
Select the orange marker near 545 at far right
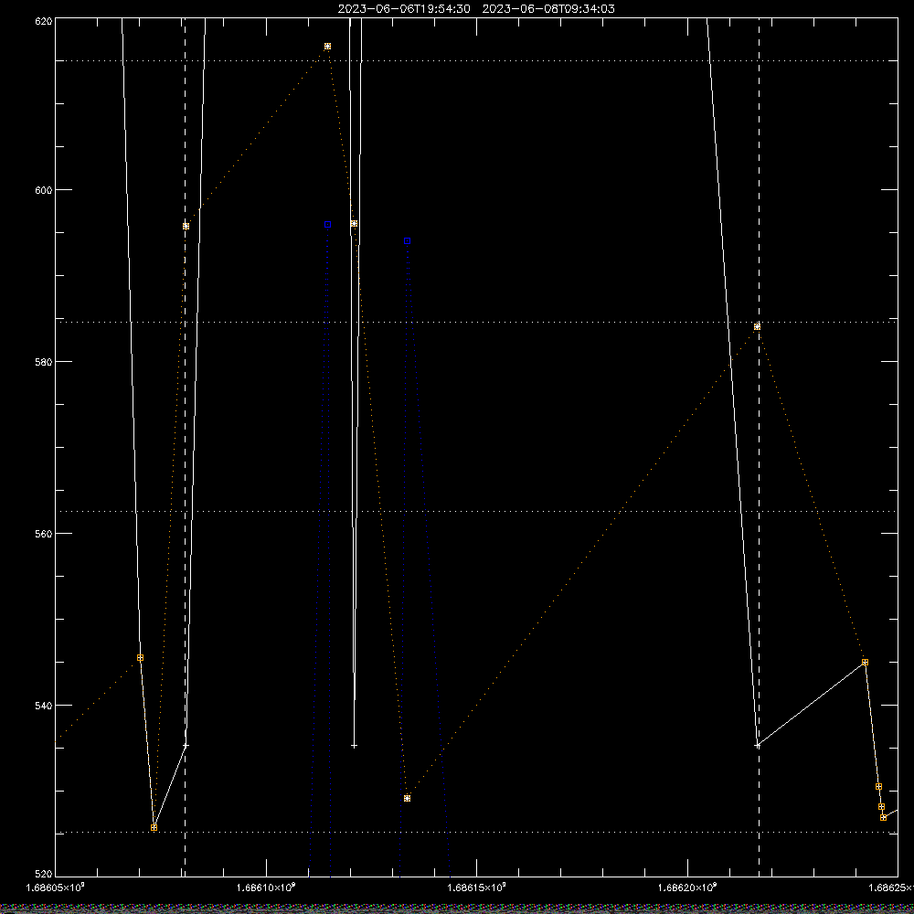[865, 662]
